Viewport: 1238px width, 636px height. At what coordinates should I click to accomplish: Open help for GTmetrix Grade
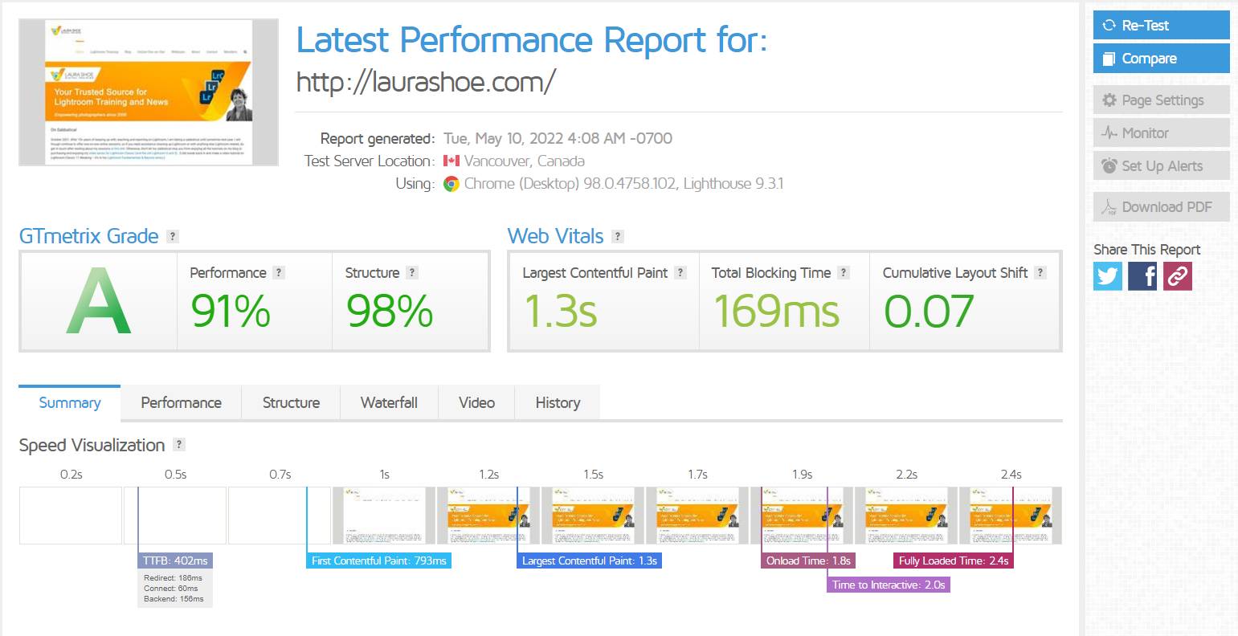pyautogui.click(x=172, y=236)
